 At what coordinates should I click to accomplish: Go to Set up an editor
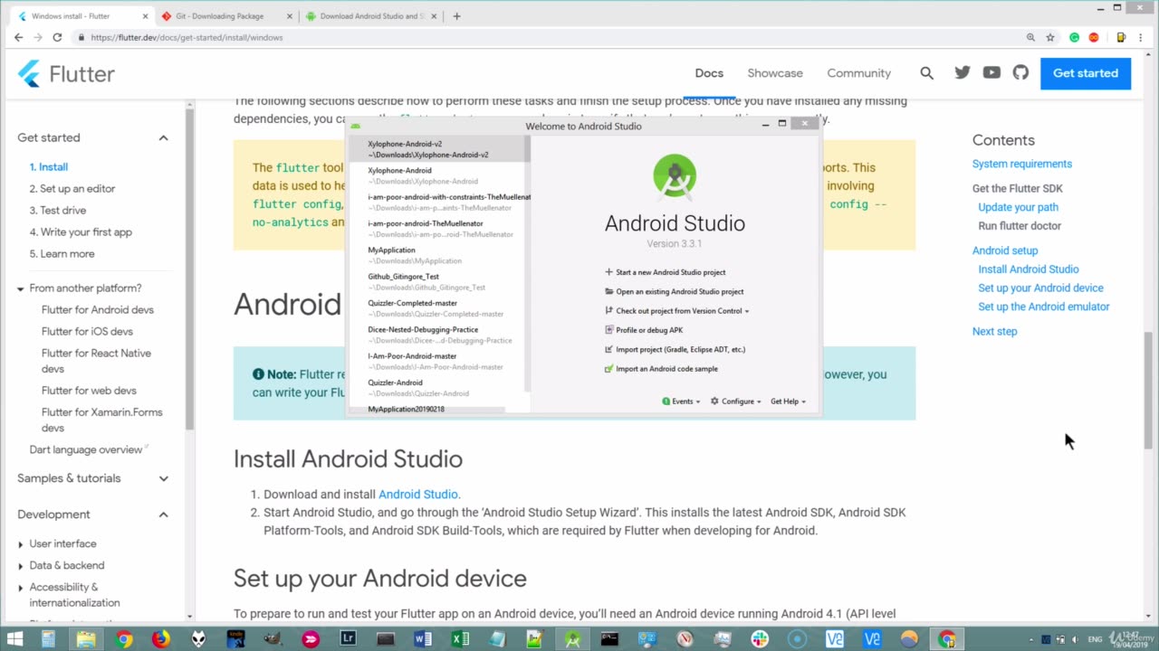pos(72,189)
